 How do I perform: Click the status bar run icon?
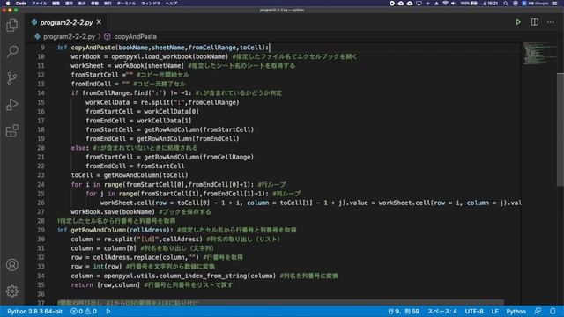[x=108, y=311]
